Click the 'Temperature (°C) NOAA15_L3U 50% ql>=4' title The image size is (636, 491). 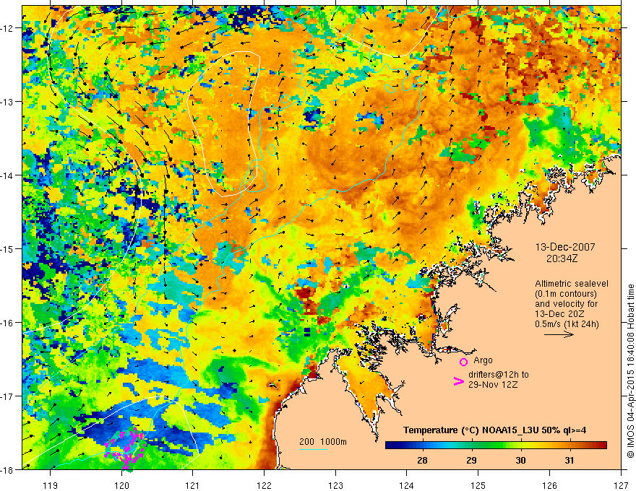click(x=494, y=430)
